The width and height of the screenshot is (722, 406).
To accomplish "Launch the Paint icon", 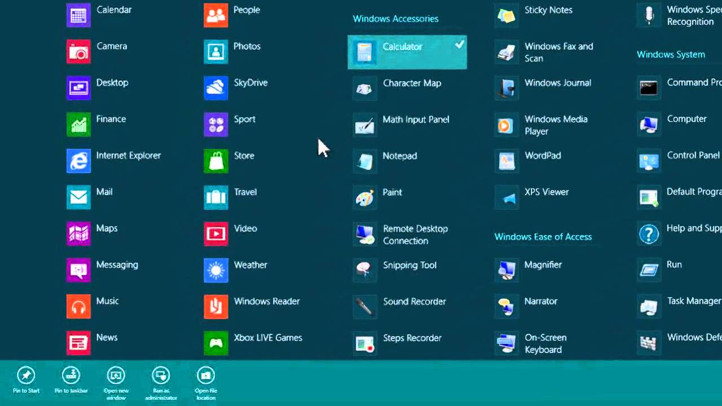I will coord(364,198).
